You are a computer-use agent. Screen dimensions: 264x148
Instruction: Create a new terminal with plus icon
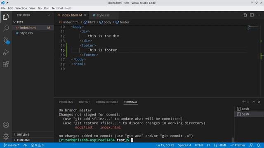click(244, 102)
